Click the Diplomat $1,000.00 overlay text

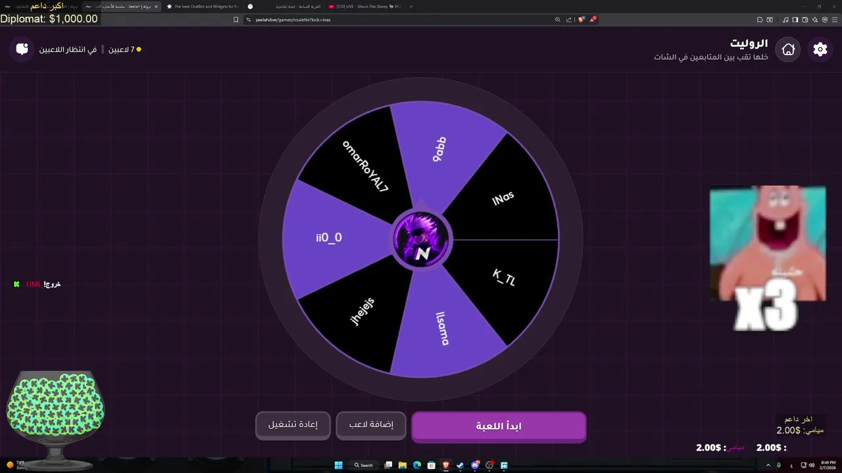(49, 19)
